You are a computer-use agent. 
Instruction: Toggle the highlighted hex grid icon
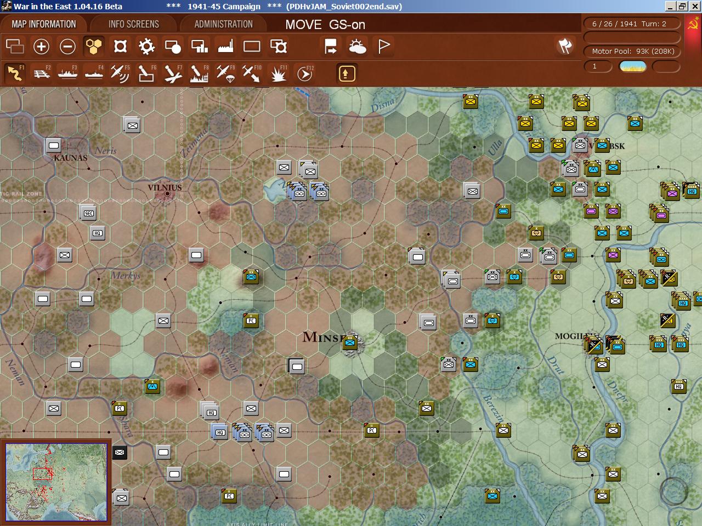pyautogui.click(x=94, y=47)
